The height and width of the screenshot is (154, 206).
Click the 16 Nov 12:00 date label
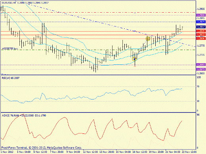click(140, 152)
